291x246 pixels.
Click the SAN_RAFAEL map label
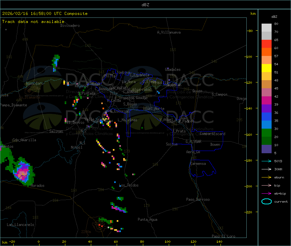click(119, 88)
